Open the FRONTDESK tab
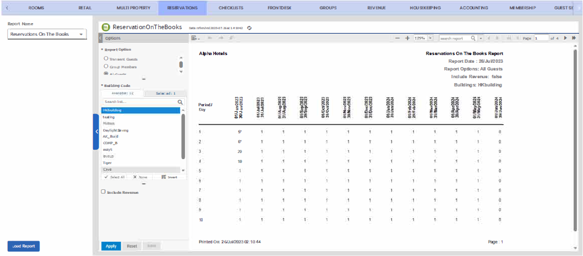Viewport: 583px width, 256px height. click(280, 8)
